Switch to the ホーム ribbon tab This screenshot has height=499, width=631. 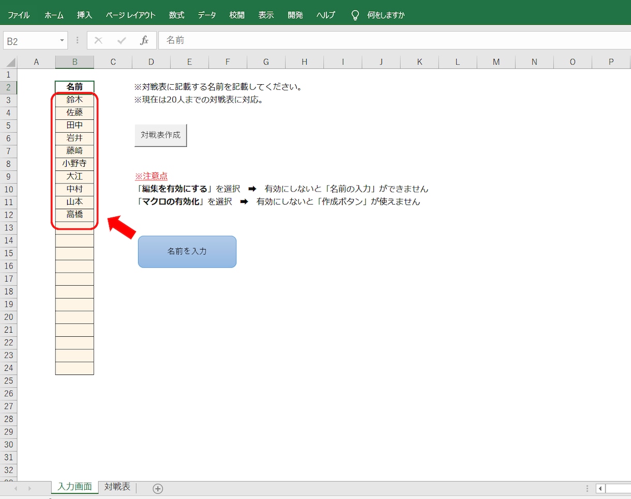pyautogui.click(x=54, y=15)
